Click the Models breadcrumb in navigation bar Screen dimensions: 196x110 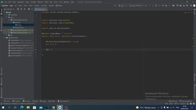[x=51, y=5]
